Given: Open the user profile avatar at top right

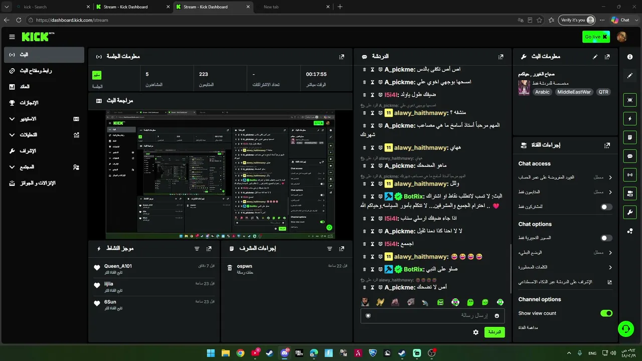Looking at the screenshot, I should click(x=621, y=37).
